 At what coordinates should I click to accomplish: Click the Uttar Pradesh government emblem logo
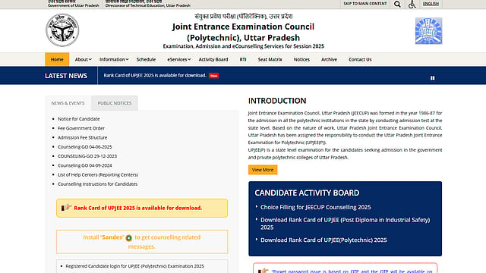(x=62, y=30)
